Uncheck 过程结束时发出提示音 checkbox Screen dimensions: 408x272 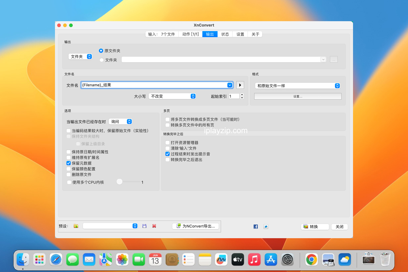point(168,154)
